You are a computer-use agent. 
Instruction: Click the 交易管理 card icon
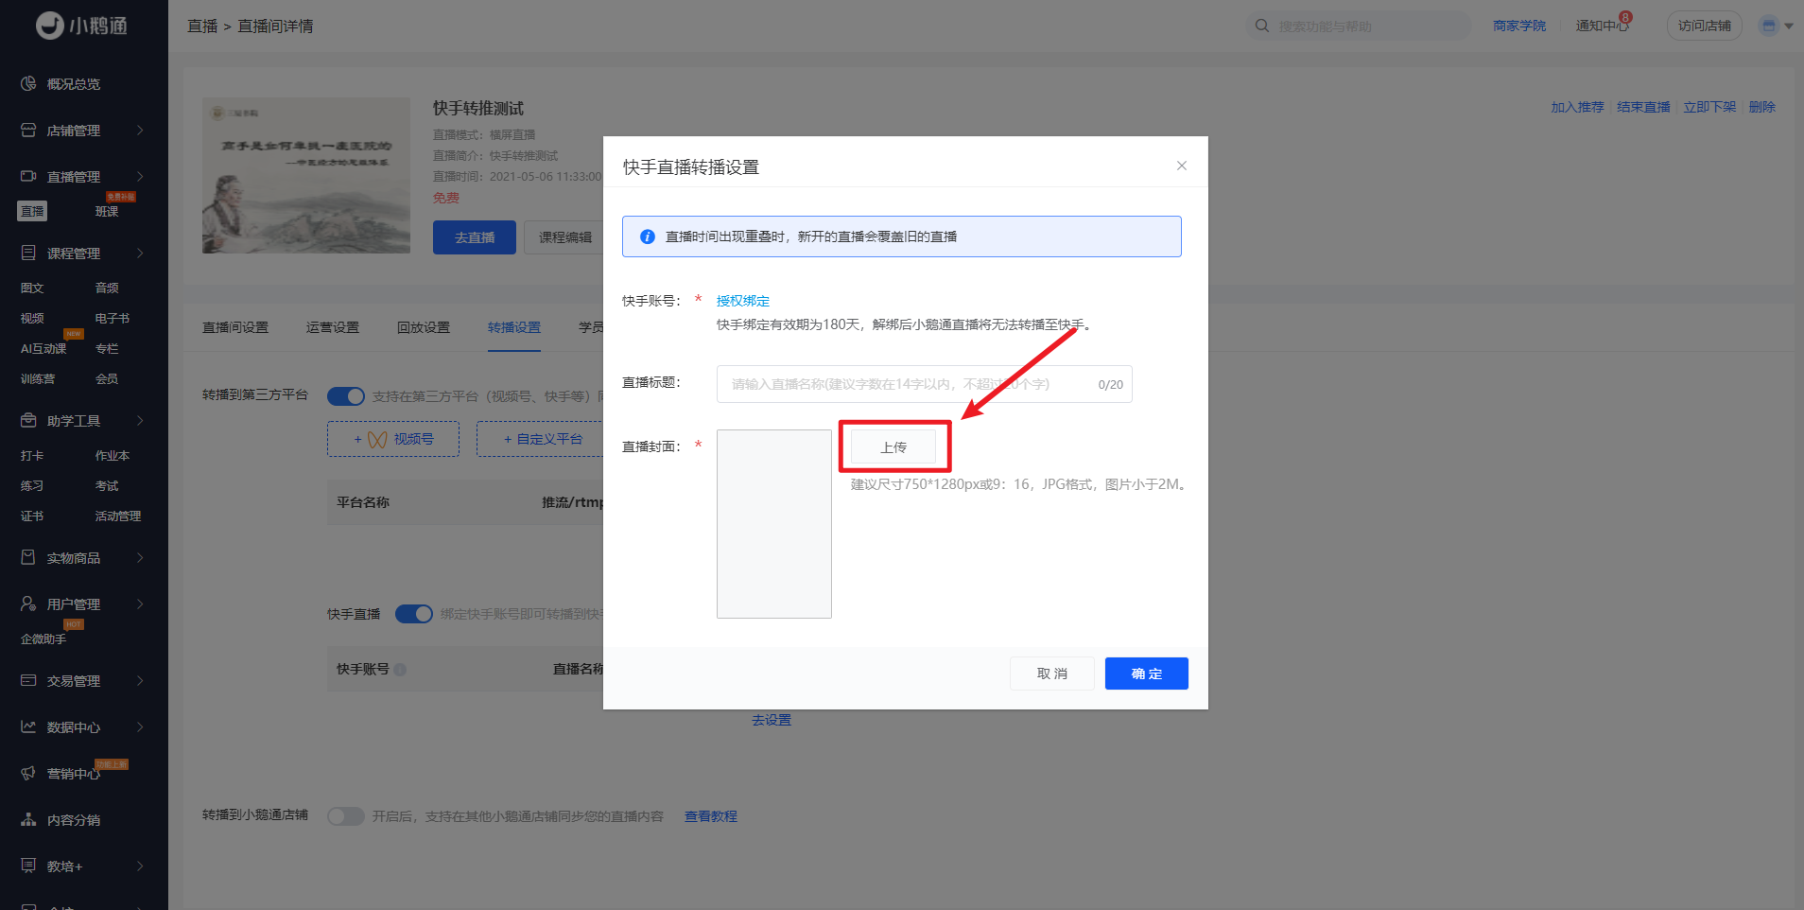pyautogui.click(x=28, y=680)
